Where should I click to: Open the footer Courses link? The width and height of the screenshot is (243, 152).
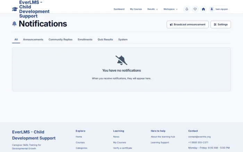80,142
